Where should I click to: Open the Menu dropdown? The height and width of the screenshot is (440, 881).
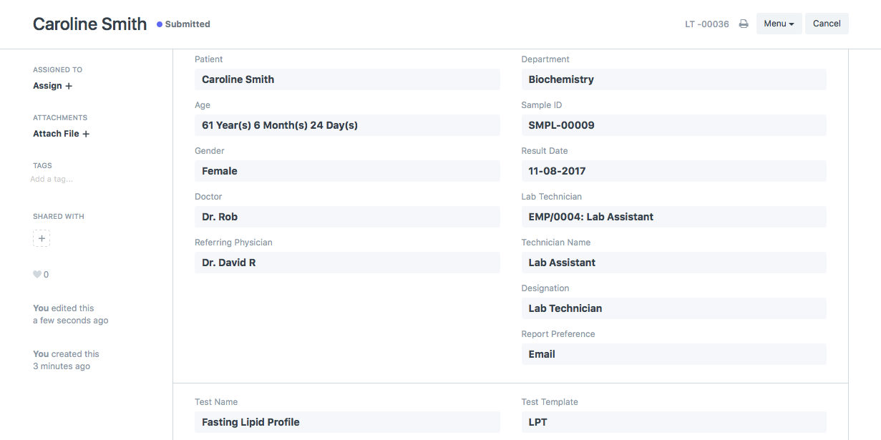[x=779, y=24]
